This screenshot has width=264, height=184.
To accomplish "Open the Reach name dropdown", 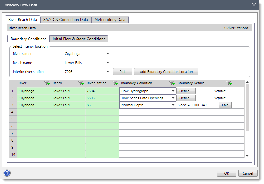I will [x=108, y=63].
